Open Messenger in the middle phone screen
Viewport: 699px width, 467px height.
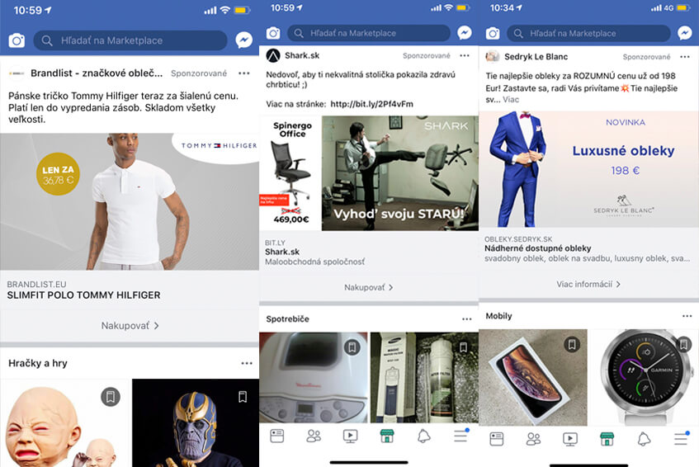point(465,32)
